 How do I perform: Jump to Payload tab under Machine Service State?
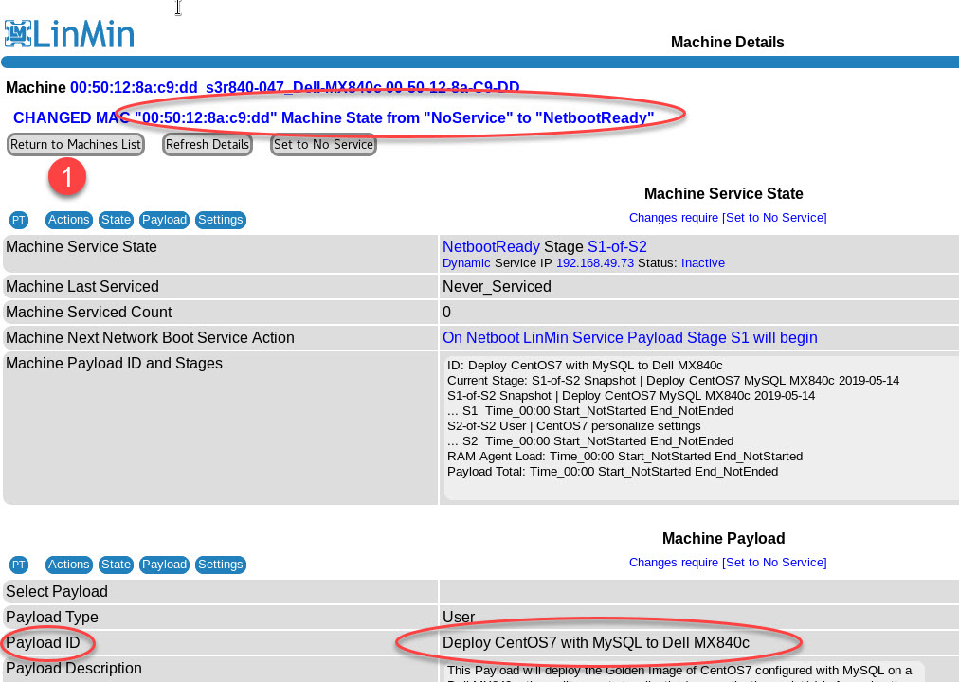(x=164, y=220)
